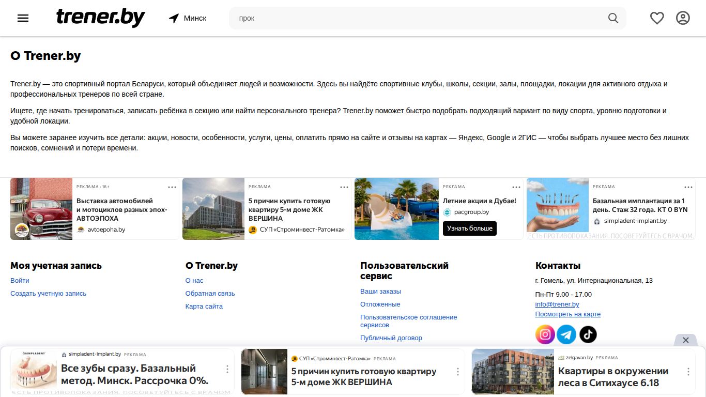Click the simpladent-implant.by favicon in top ad
The height and width of the screenshot is (397, 706).
[597, 221]
